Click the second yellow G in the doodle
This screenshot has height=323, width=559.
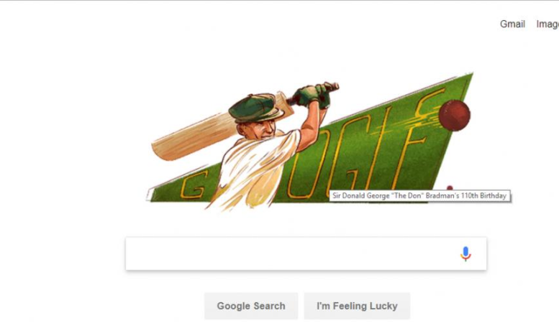(x=348, y=156)
